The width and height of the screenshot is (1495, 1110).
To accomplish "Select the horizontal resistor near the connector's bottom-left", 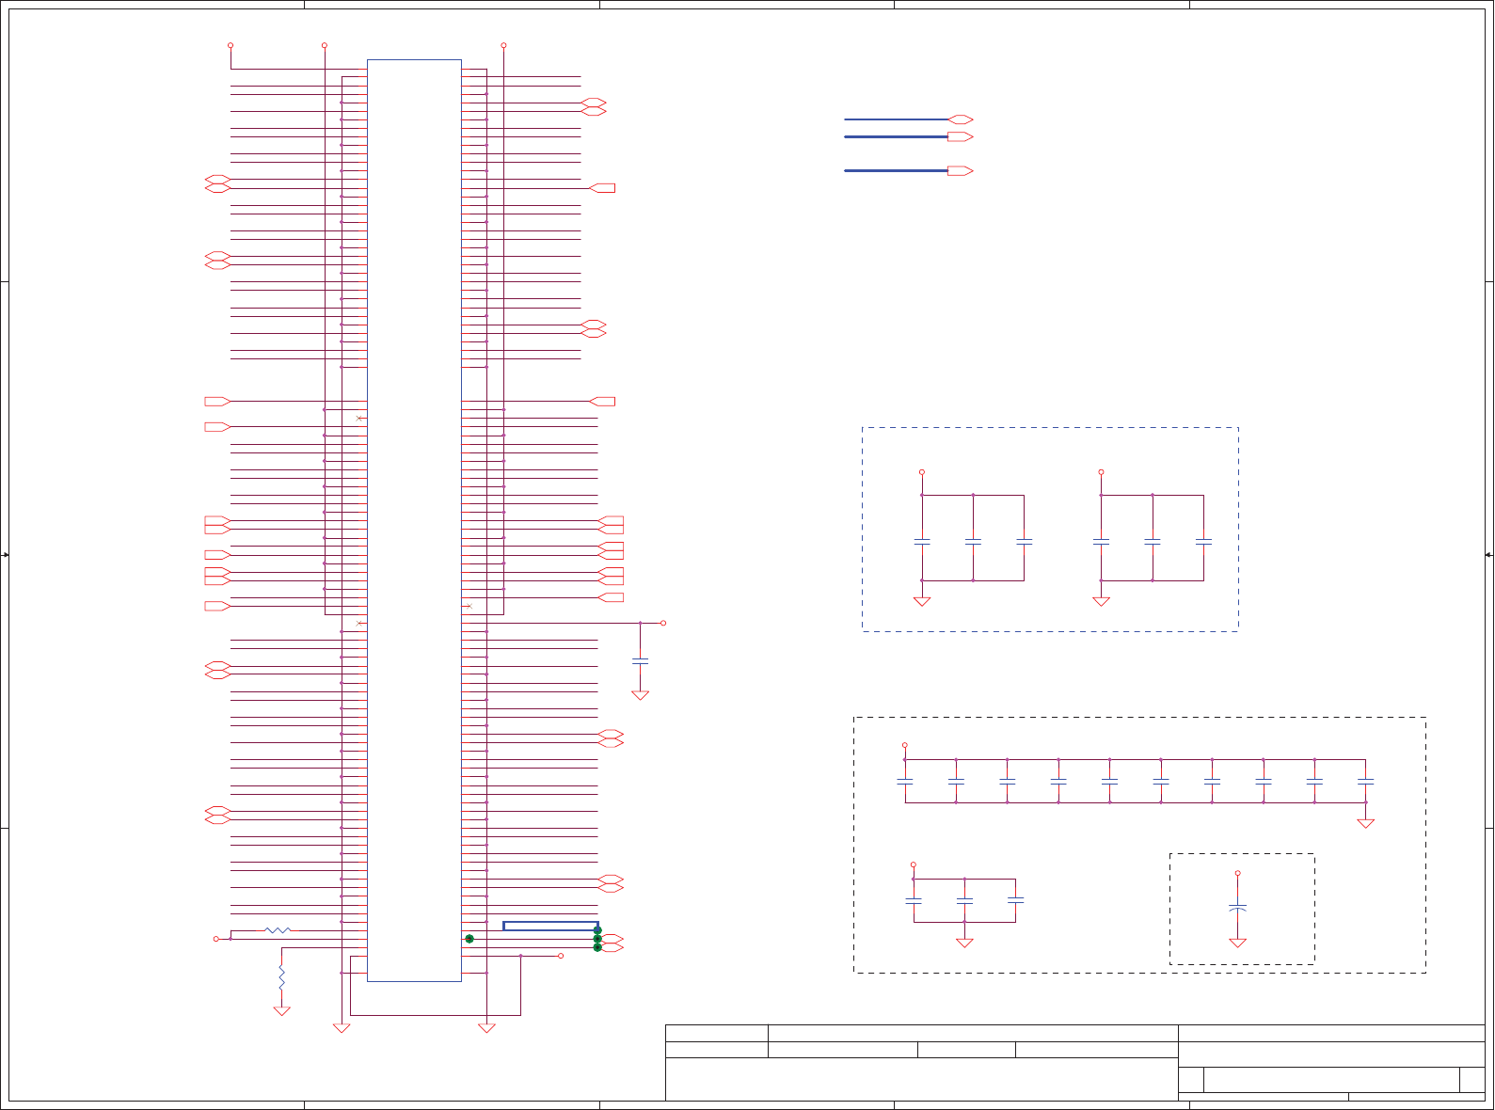I will click(278, 930).
